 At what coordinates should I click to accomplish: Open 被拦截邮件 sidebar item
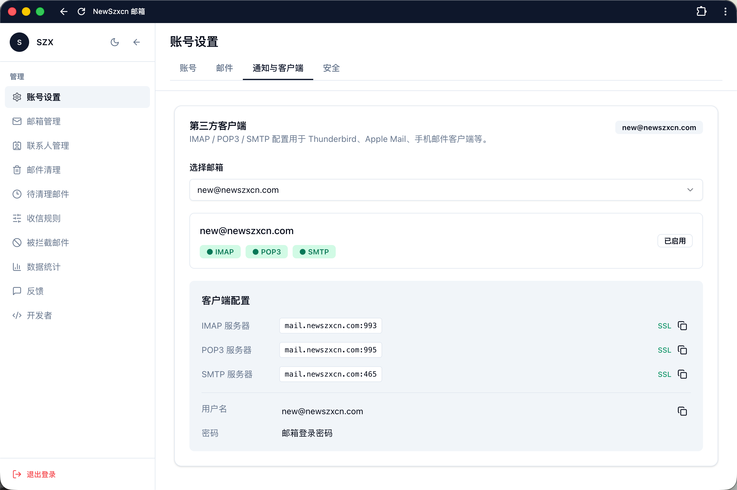pyautogui.click(x=77, y=243)
